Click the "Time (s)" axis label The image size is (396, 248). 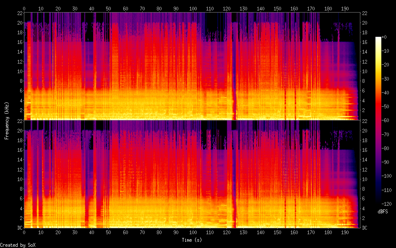[193, 240]
